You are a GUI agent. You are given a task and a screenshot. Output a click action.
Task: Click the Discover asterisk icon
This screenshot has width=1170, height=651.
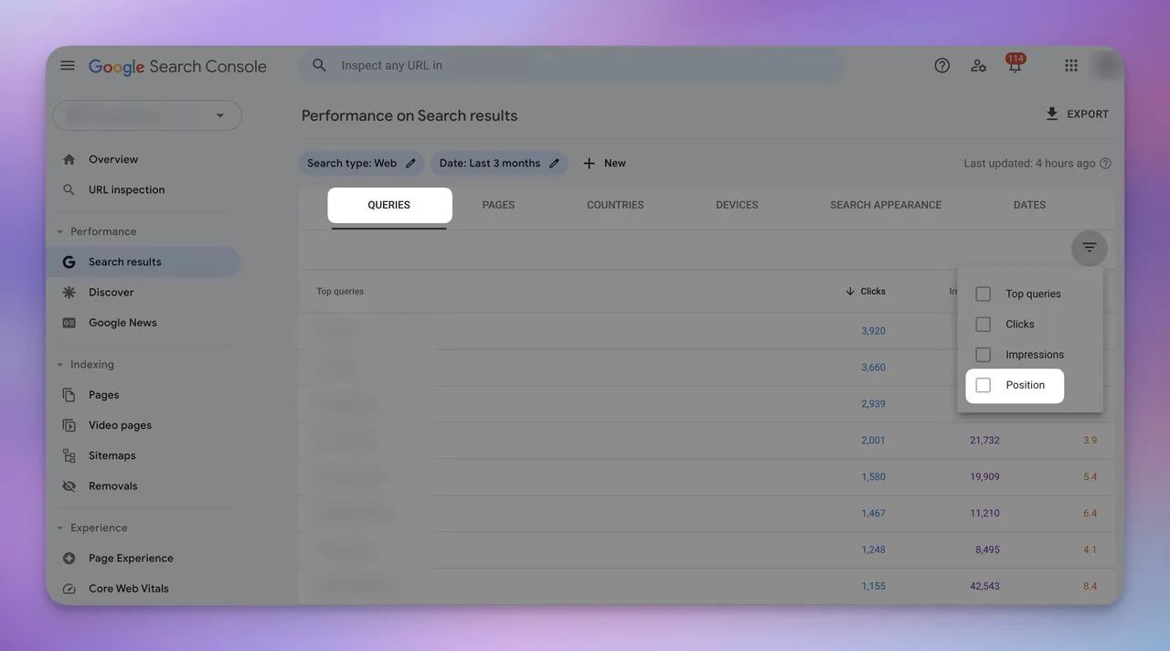click(x=69, y=293)
